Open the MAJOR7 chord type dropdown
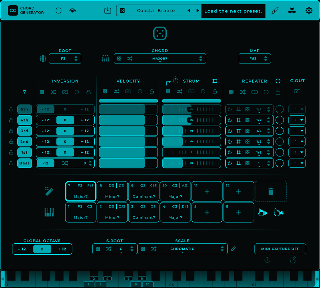Image resolution: width=320 pixels, height=288 pixels. (x=160, y=59)
